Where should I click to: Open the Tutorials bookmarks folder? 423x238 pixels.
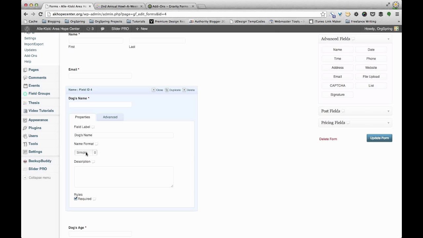pyautogui.click(x=136, y=21)
